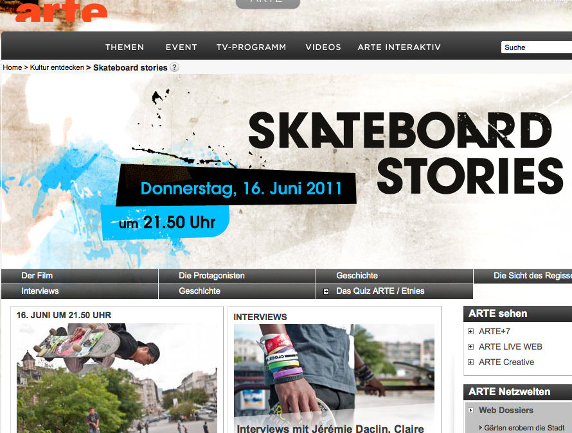Viewport: 572px width, 433px height.
Task: Click the arte logo
Action: 61,11
